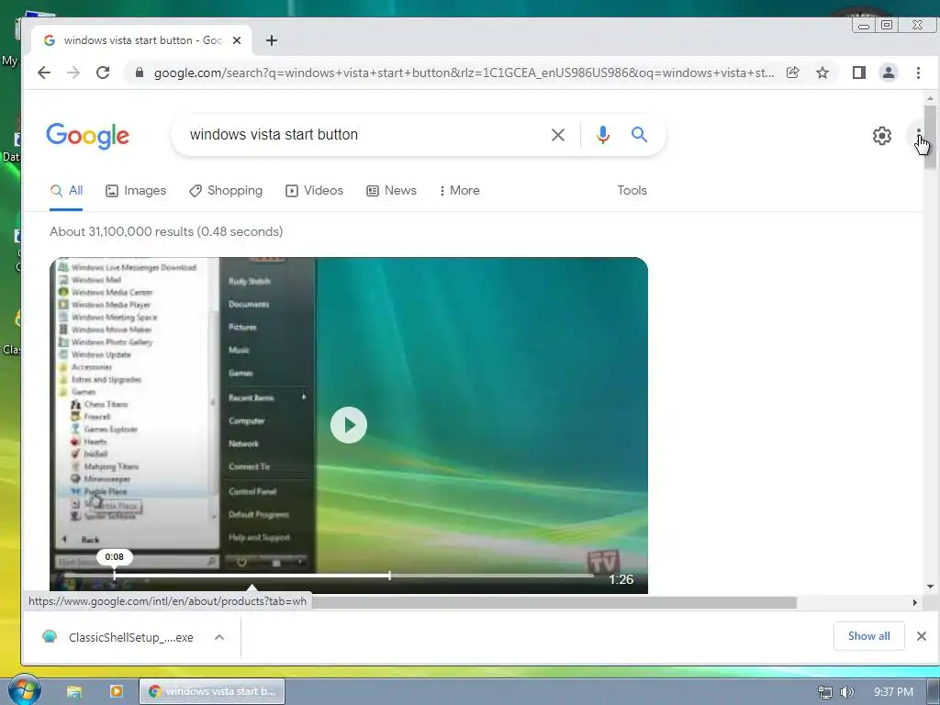Launch the media player taskbar icon
Viewport: 940px width, 705px height.
click(x=117, y=691)
